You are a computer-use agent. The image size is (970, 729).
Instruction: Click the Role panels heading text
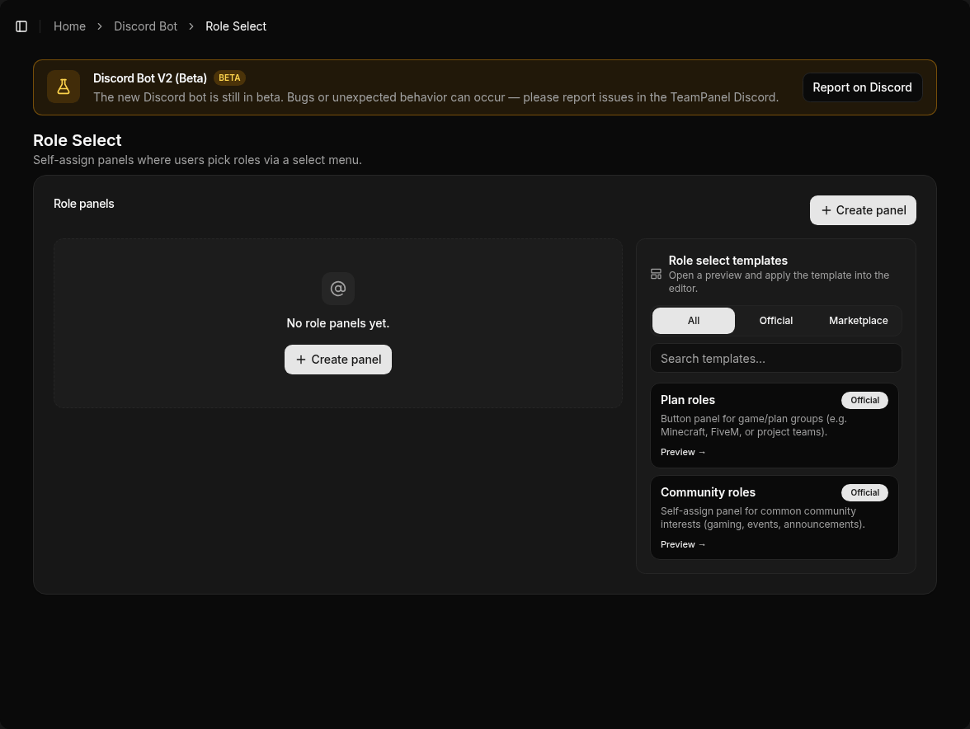point(83,204)
